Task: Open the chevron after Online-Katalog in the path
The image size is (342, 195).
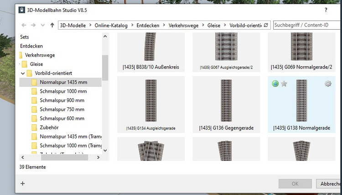Action: [x=132, y=25]
